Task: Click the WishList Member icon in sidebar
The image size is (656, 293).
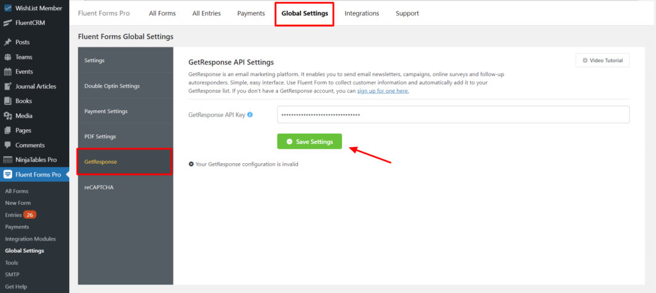Action: (8, 8)
